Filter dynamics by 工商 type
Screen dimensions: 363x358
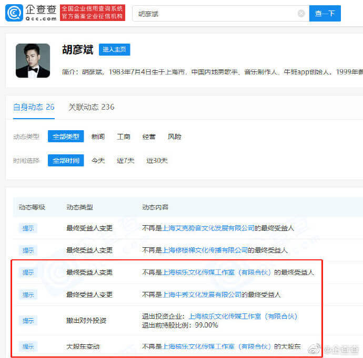pos(124,136)
